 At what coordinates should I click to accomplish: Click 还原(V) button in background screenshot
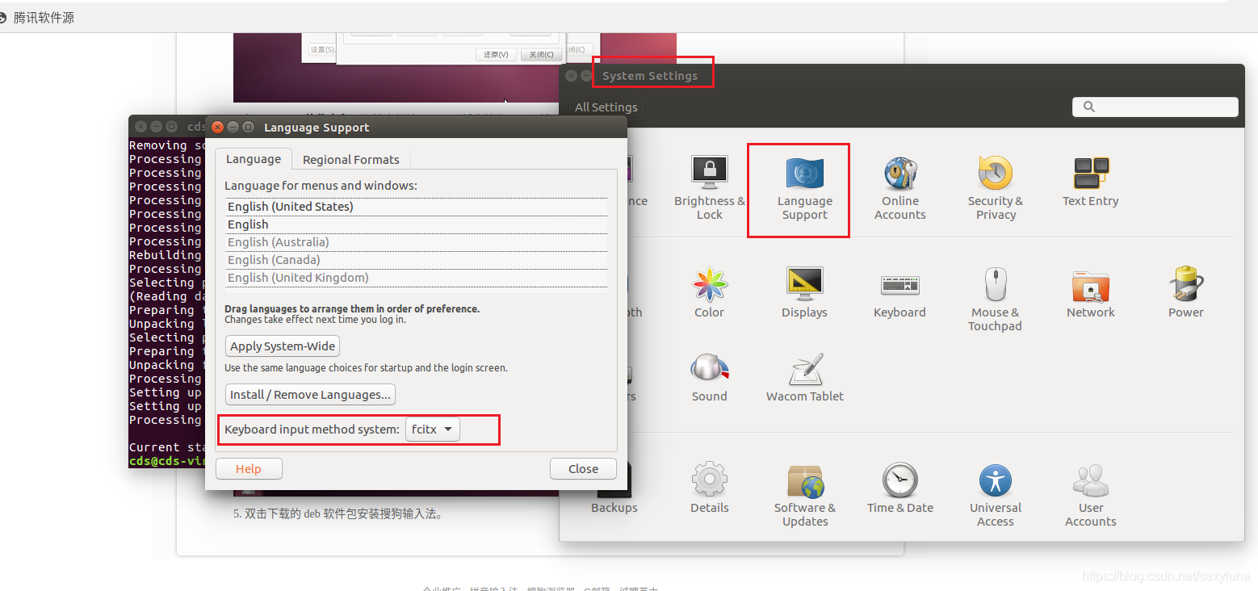tap(496, 55)
